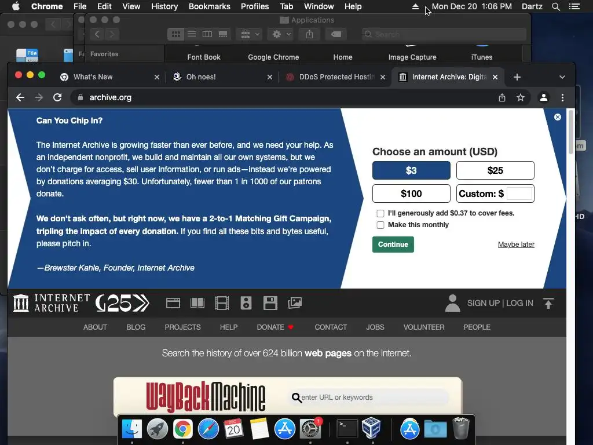
Task: Click the Upload arrow icon next to LOG IN
Action: tap(548, 303)
